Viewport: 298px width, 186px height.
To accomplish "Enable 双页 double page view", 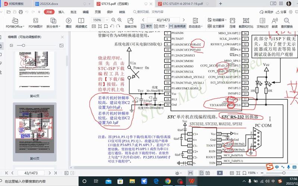I will (160, 26).
